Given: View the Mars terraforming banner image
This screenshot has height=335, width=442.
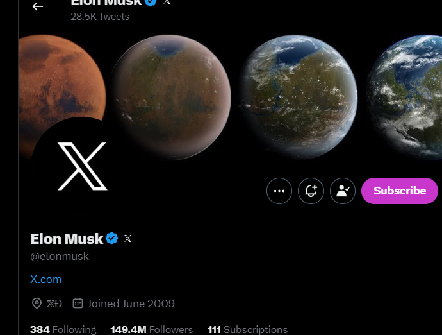Looking at the screenshot, I should coord(230,96).
